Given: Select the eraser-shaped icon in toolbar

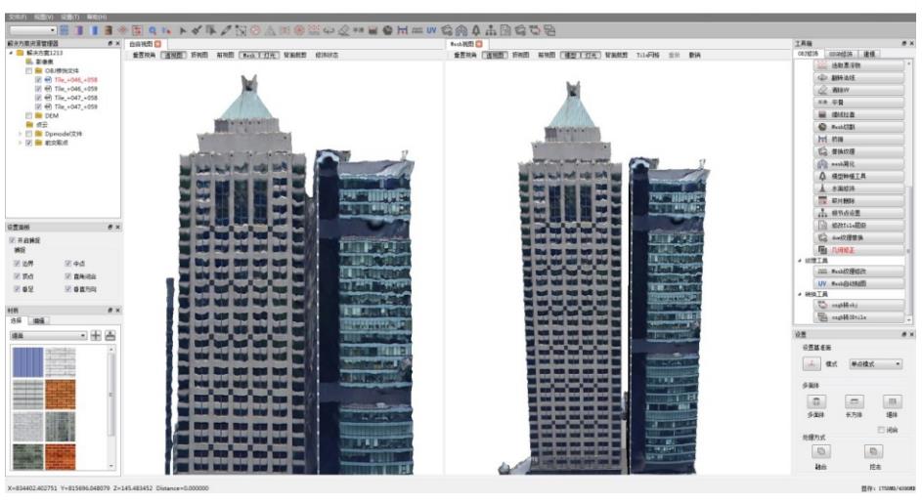Looking at the screenshot, I should point(343,30).
